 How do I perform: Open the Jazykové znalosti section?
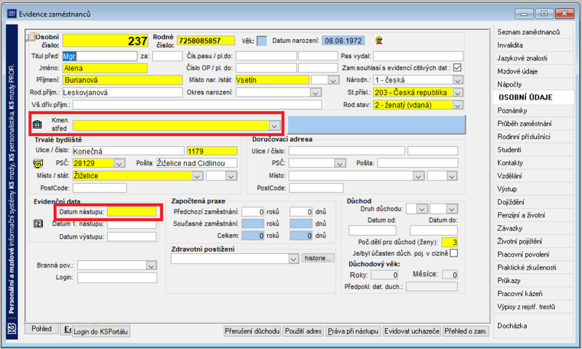(x=522, y=58)
